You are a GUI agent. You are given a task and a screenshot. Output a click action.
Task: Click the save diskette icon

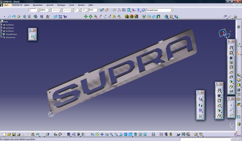point(14,134)
